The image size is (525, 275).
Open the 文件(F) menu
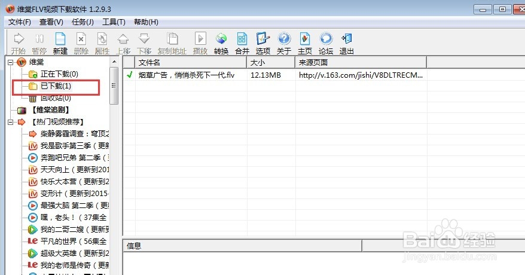click(x=19, y=22)
